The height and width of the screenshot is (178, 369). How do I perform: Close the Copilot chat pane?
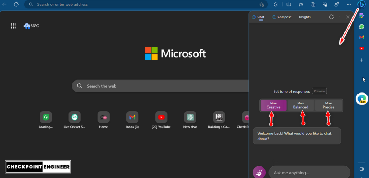click(x=348, y=17)
